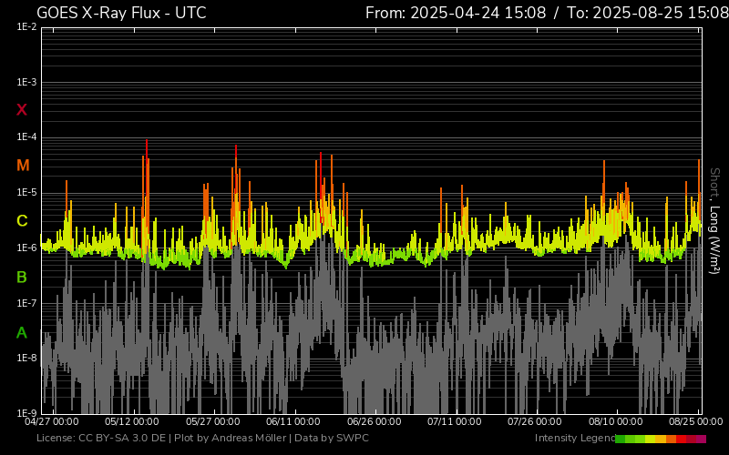Click the Short, Long (W/m²) axis label
This screenshot has width=729, height=455.
tap(714, 221)
